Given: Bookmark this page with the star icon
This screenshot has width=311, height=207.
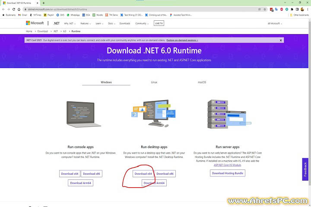Looking at the screenshot, I should point(265,9).
